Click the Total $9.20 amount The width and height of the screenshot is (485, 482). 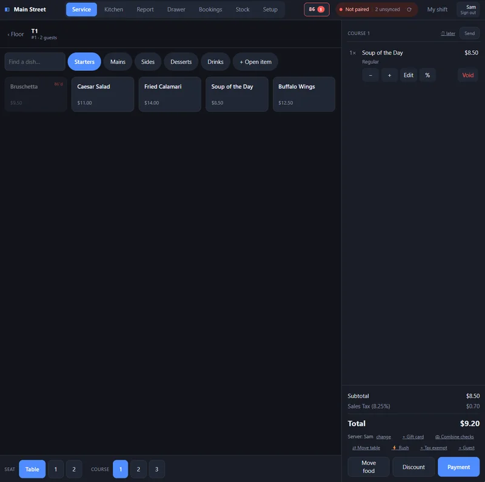(x=469, y=424)
